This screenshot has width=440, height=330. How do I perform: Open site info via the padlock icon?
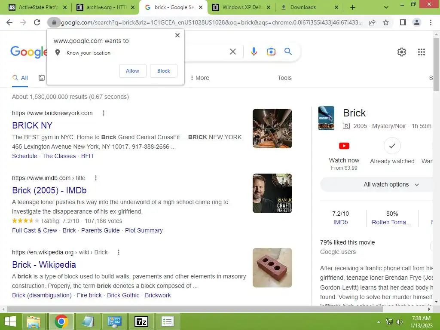54,22
